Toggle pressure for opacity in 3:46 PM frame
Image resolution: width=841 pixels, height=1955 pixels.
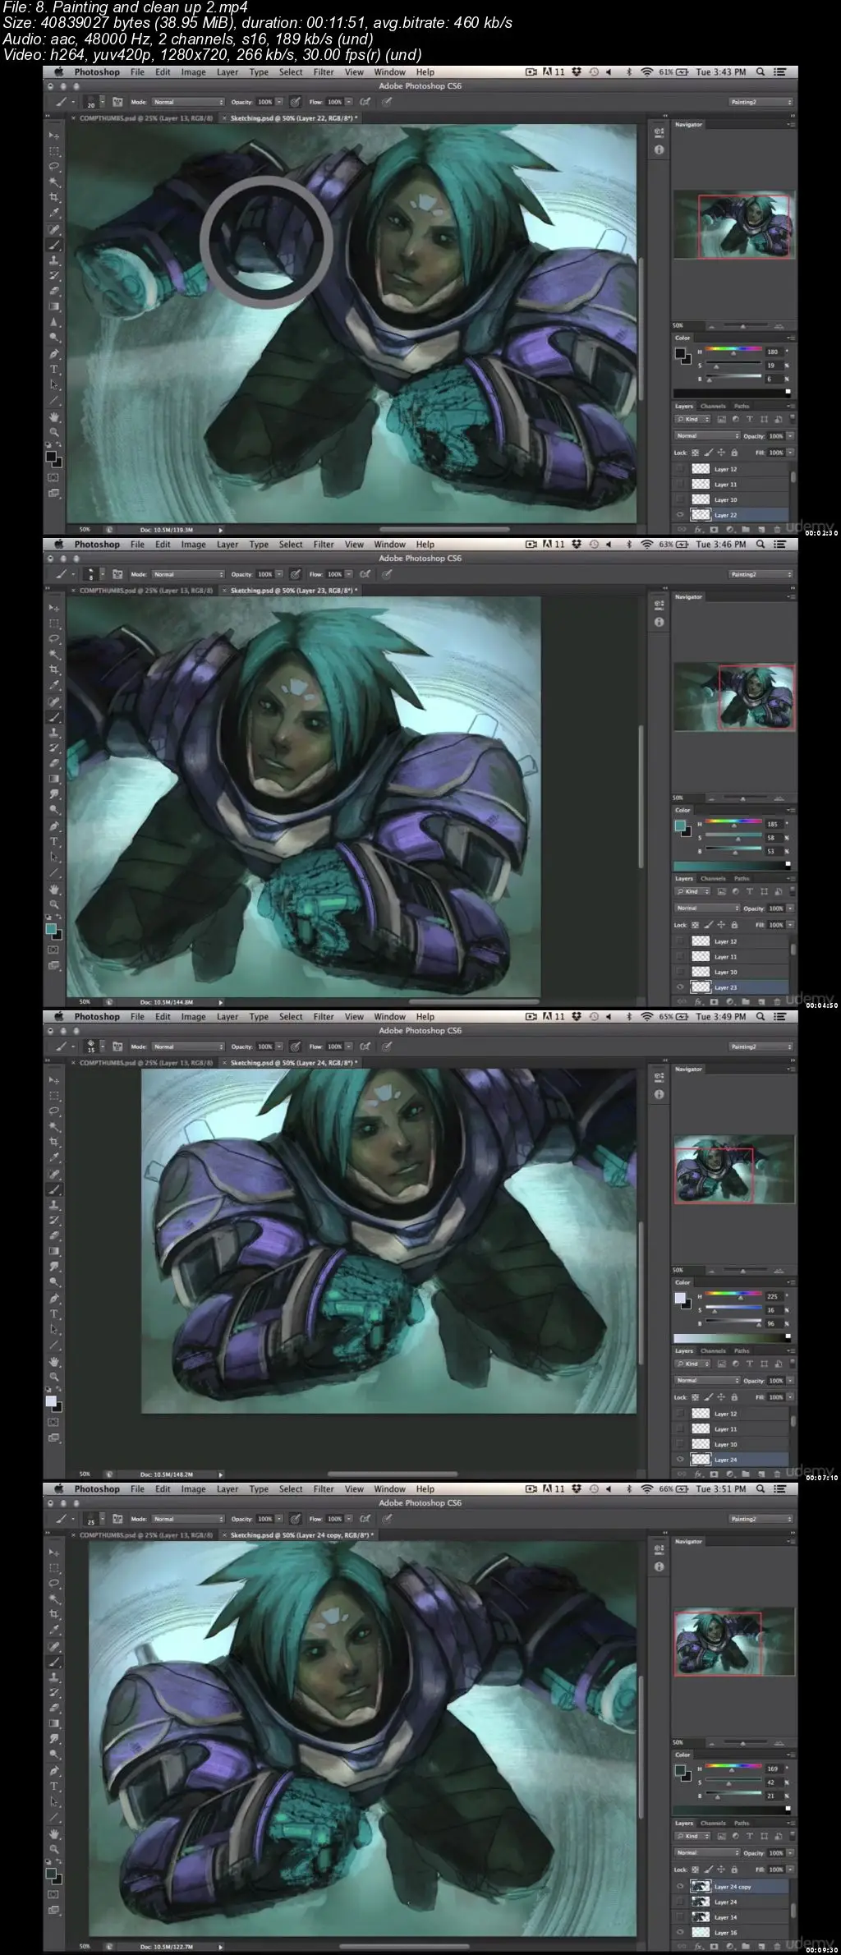pos(295,575)
